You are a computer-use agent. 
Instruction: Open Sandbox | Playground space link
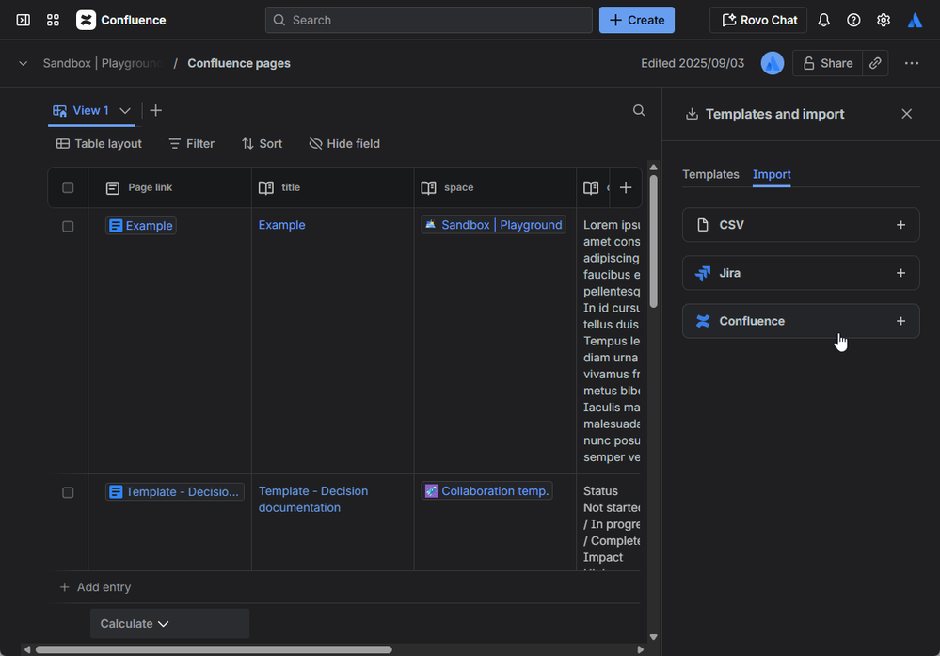click(x=493, y=225)
